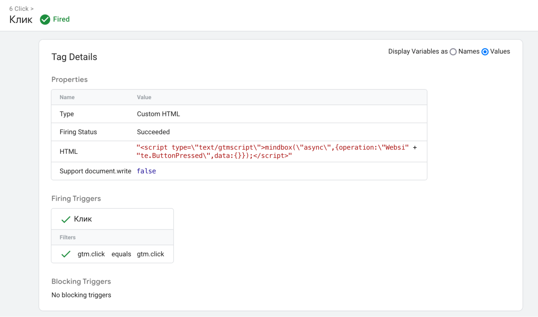Click the checkmark beside gtm.click filter
This screenshot has height=317, width=538.
[x=66, y=254]
